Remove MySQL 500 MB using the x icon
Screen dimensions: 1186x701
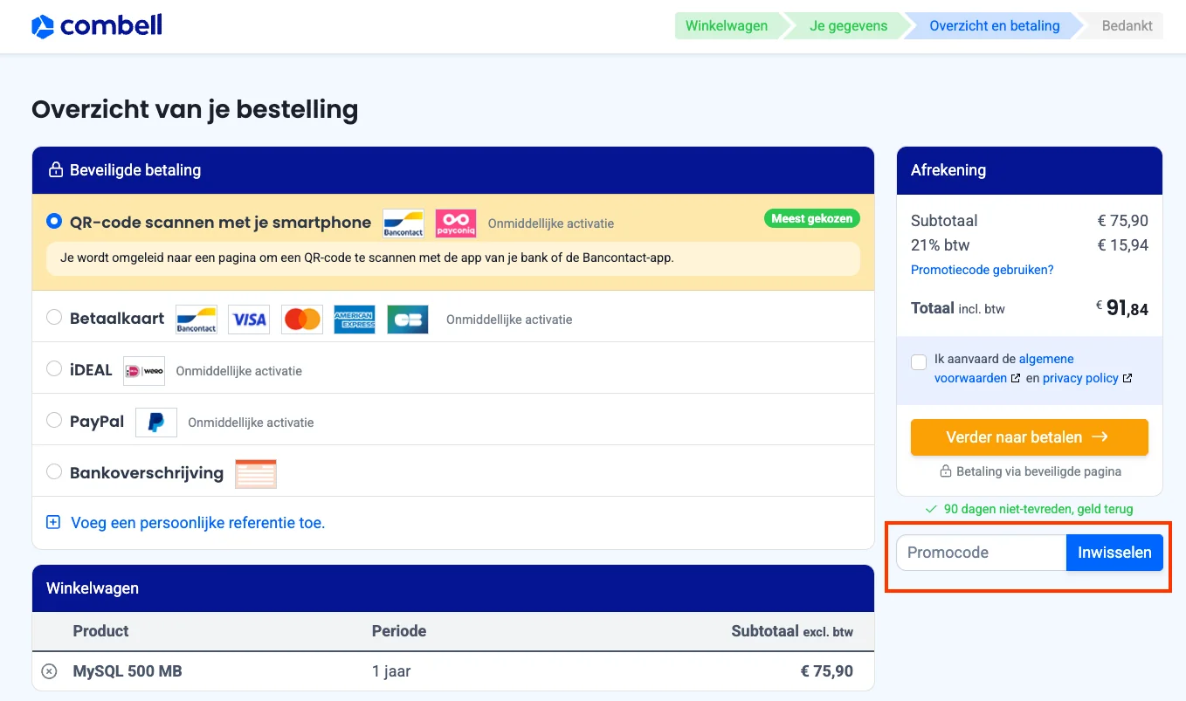[x=50, y=670]
